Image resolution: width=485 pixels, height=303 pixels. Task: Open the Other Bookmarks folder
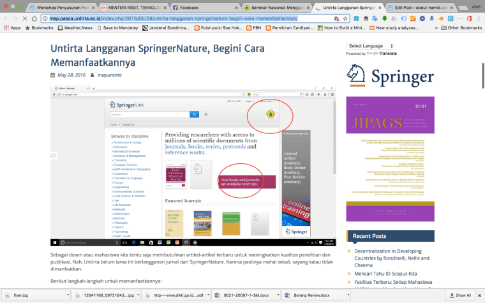pos(461,28)
